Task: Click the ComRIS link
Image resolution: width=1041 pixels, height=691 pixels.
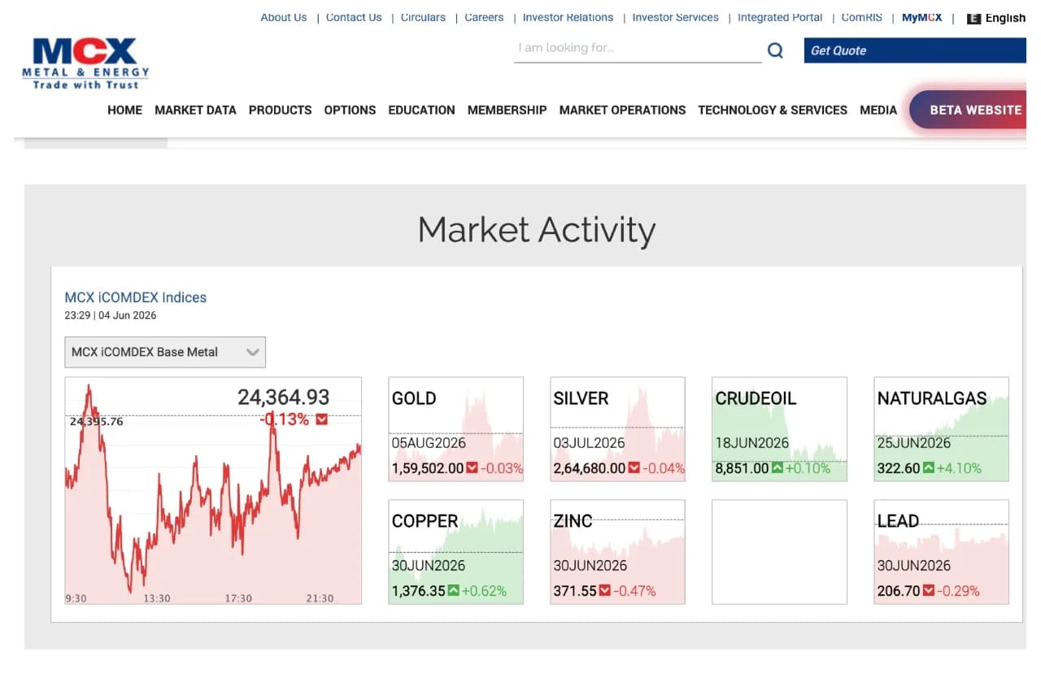Action: 862,17
